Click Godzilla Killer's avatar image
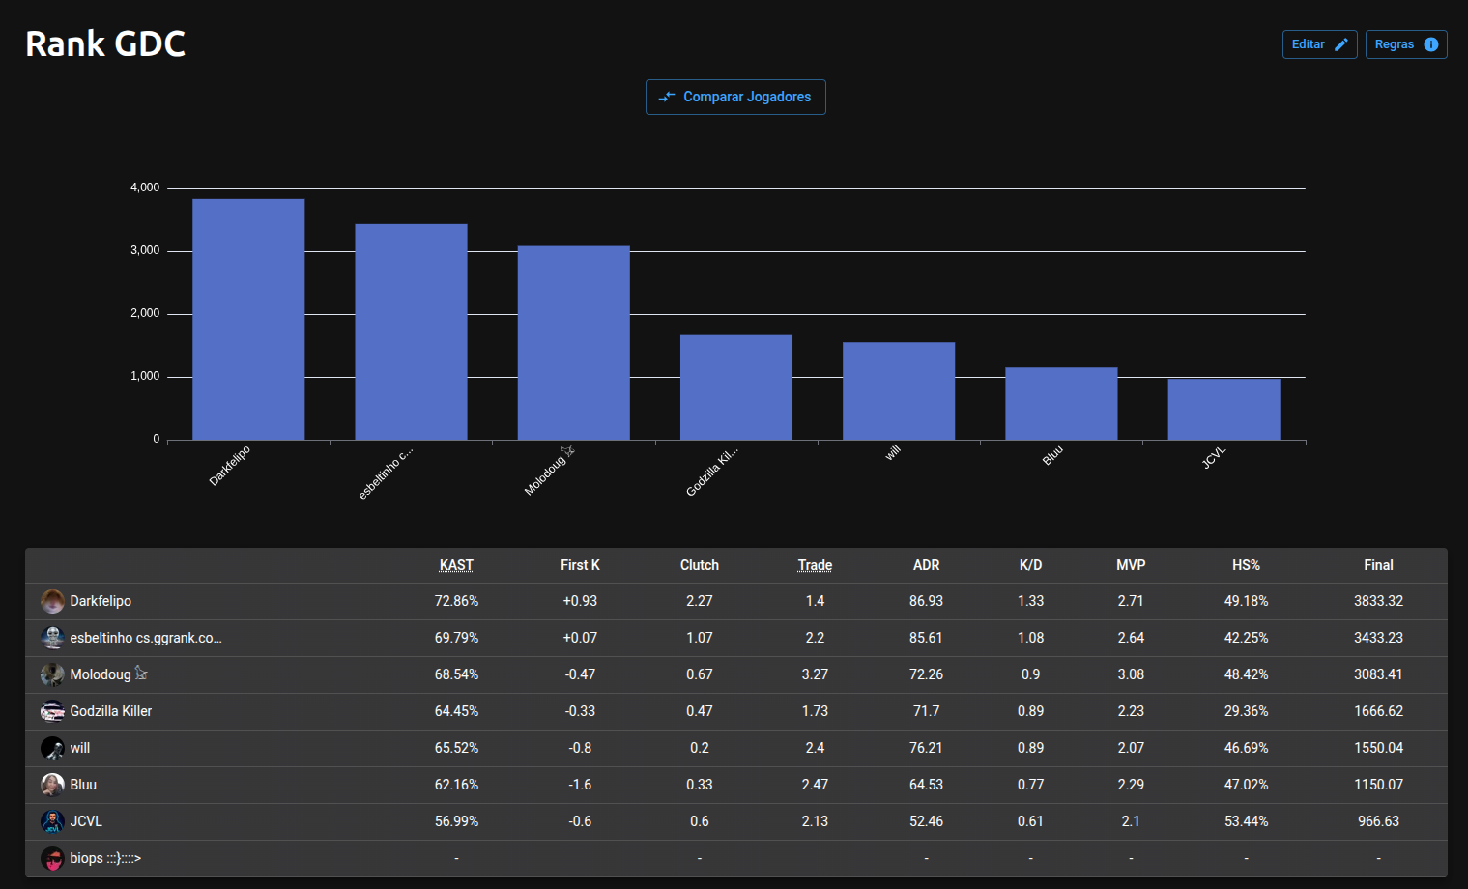1468x889 pixels. (52, 711)
